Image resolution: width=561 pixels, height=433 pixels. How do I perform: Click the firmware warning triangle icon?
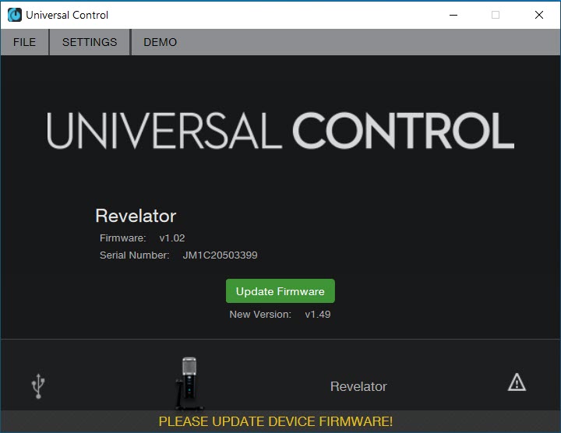(x=517, y=382)
